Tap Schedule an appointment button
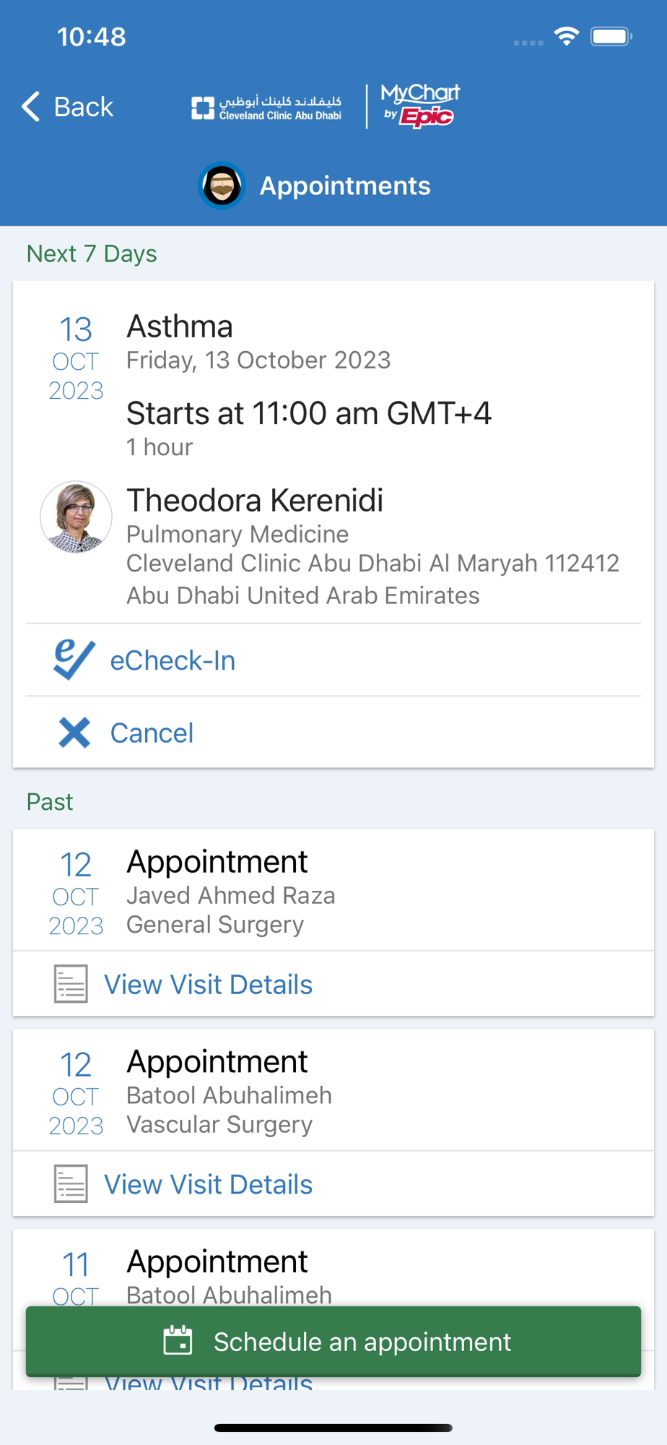Image resolution: width=667 pixels, height=1445 pixels. [333, 1341]
